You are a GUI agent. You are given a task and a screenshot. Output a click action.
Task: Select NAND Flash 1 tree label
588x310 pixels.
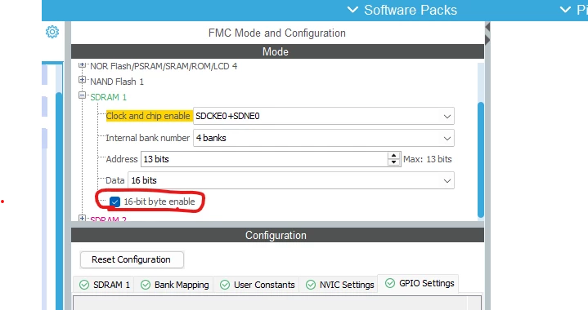(117, 82)
